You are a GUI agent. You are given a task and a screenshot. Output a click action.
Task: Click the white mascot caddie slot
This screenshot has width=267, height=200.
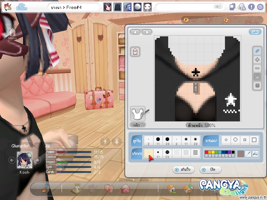point(148,7)
